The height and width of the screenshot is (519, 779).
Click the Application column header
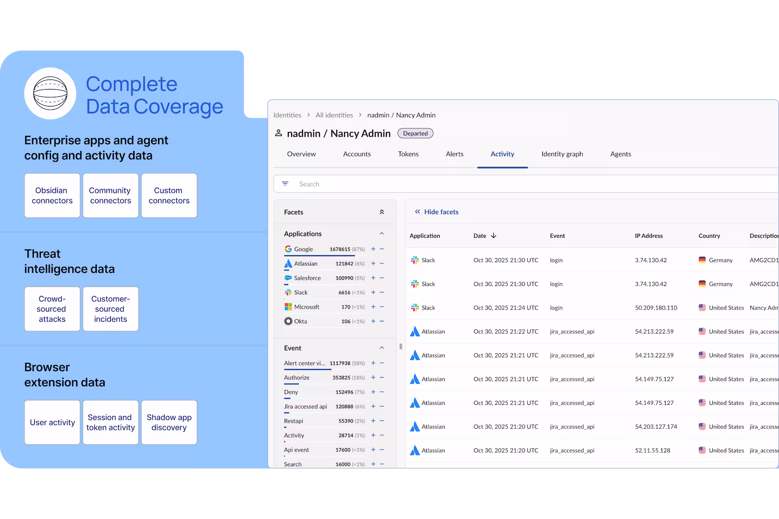click(x=425, y=236)
